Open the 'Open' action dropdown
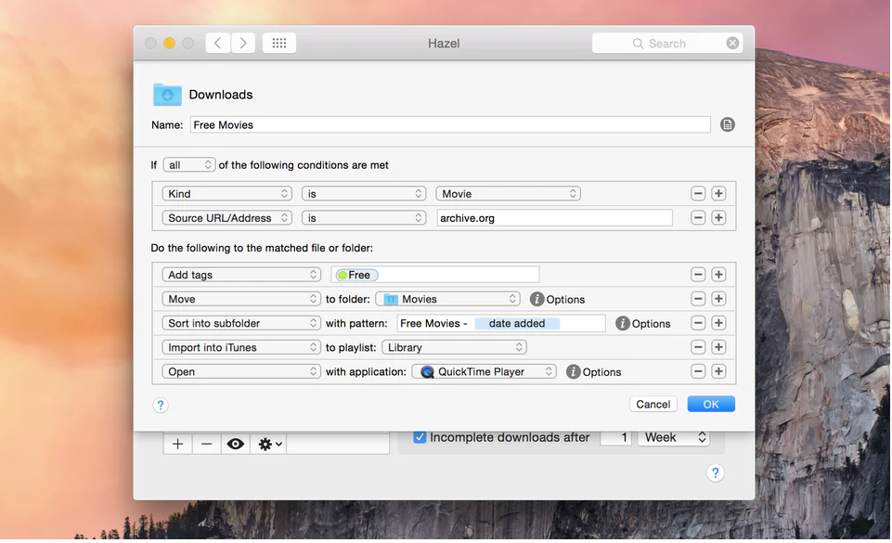The height and width of the screenshot is (543, 892). click(x=241, y=371)
